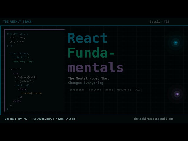
Task: Select the "useState" tag
Action: (95, 90)
